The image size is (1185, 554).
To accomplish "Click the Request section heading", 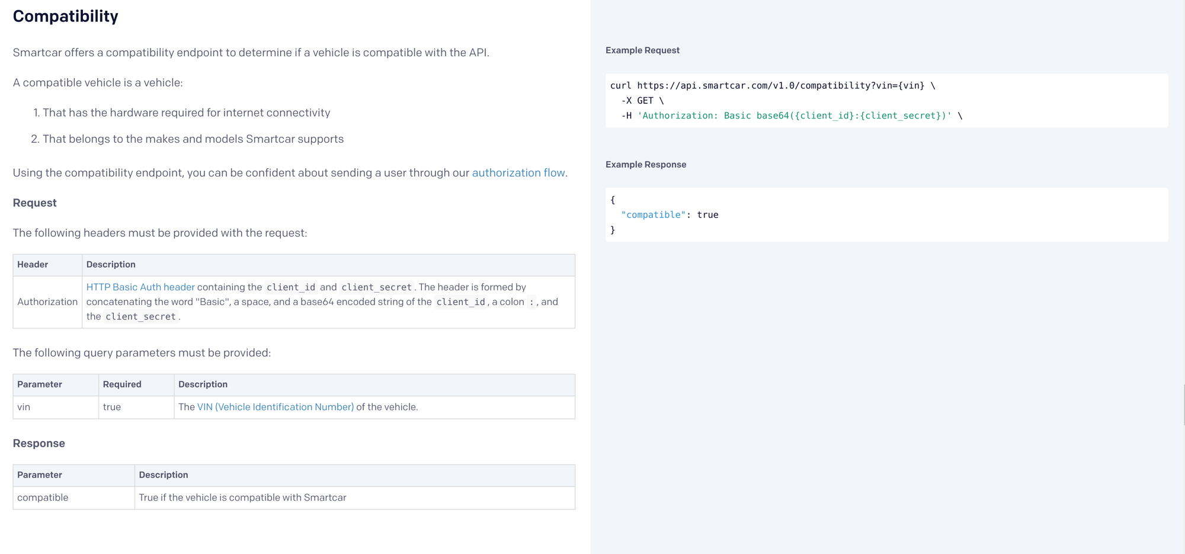I will (x=35, y=203).
